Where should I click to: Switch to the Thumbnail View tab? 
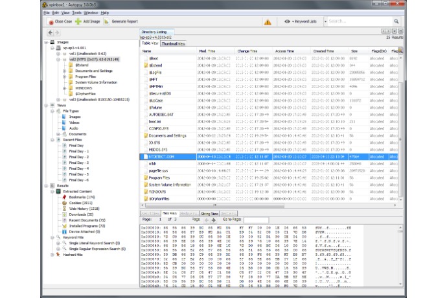tap(174, 43)
